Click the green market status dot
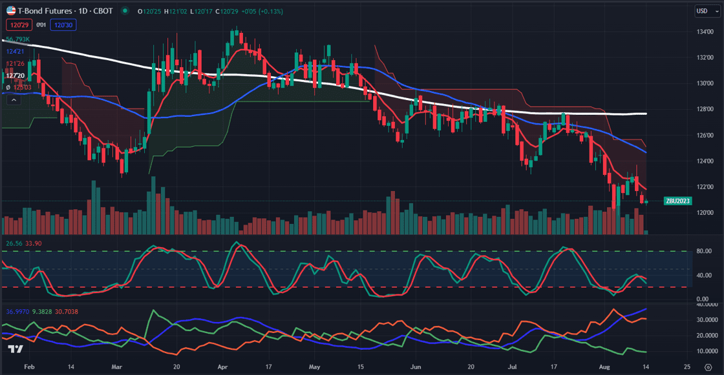Image resolution: width=724 pixels, height=375 pixels. click(x=125, y=10)
